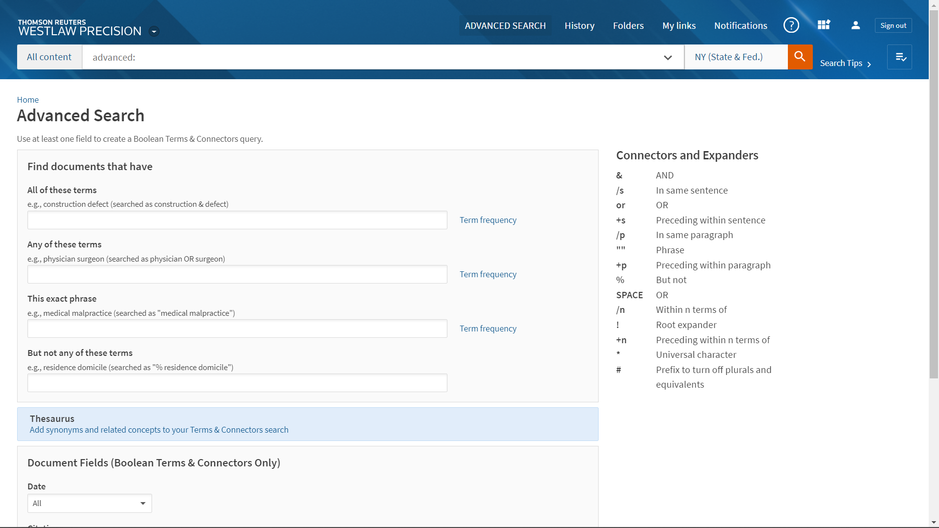Go to My links

point(679,25)
